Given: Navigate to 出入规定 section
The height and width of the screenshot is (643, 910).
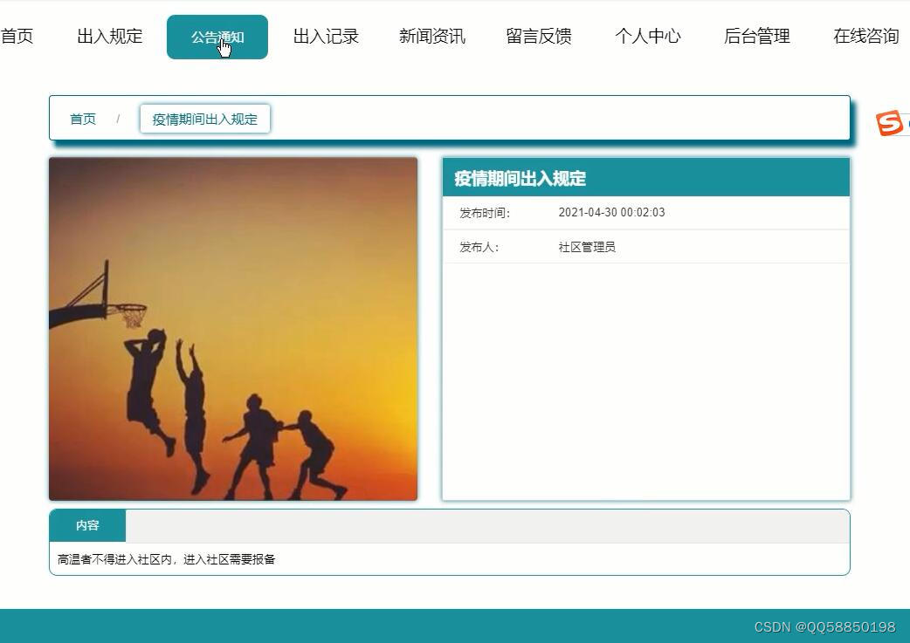Looking at the screenshot, I should pyautogui.click(x=108, y=36).
